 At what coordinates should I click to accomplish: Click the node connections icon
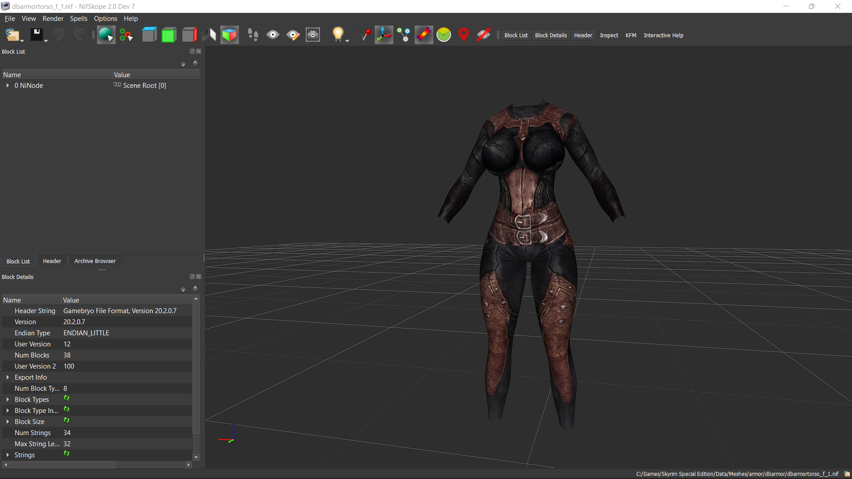point(403,35)
